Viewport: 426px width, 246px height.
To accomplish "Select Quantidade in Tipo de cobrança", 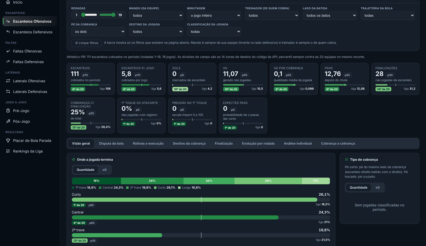I will 358,188.
